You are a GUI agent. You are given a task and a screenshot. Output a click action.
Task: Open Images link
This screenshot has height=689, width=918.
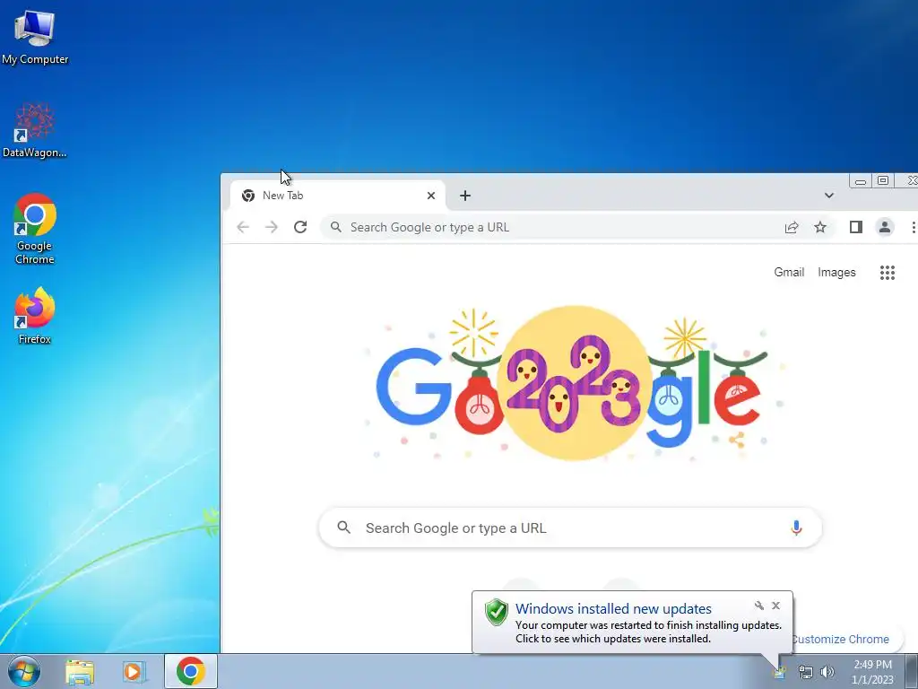point(836,273)
